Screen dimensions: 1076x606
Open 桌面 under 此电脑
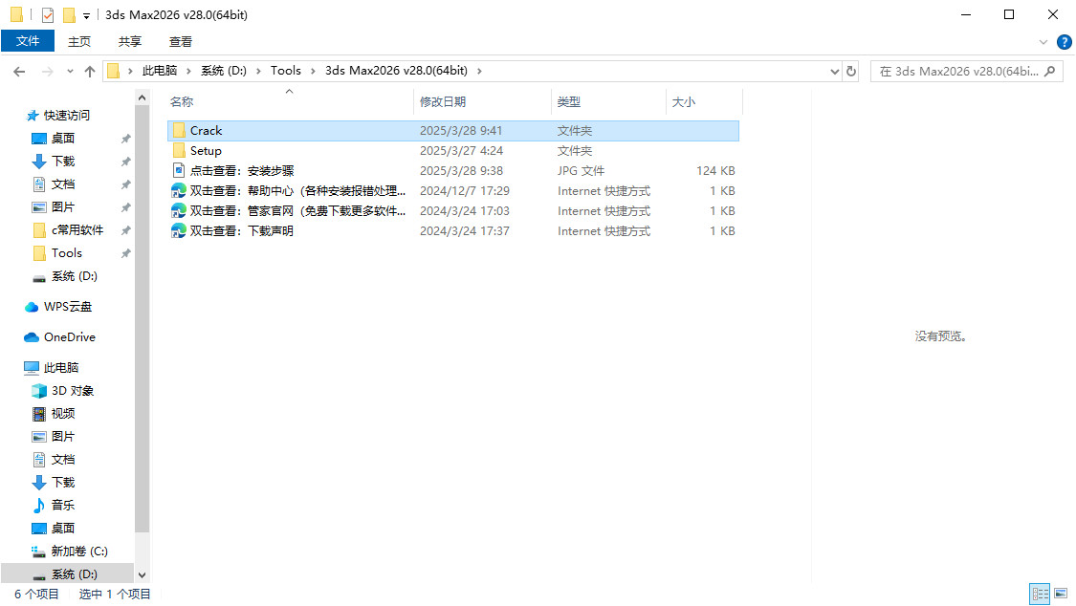(62, 529)
